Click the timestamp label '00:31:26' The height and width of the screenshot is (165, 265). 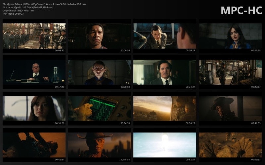(x=60, y=123)
